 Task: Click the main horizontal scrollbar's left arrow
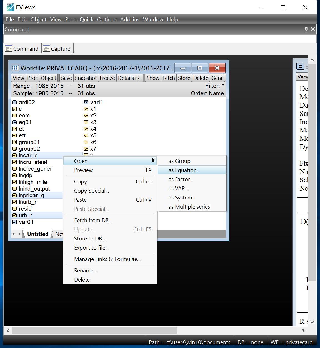(x=8, y=331)
